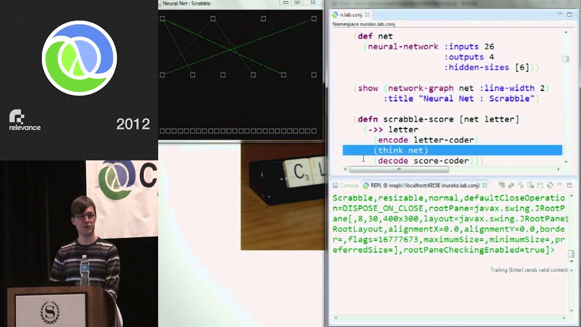This screenshot has width=581, height=327.
Task: Click the fifth REPL view toolbar icon
Action: 541,185
